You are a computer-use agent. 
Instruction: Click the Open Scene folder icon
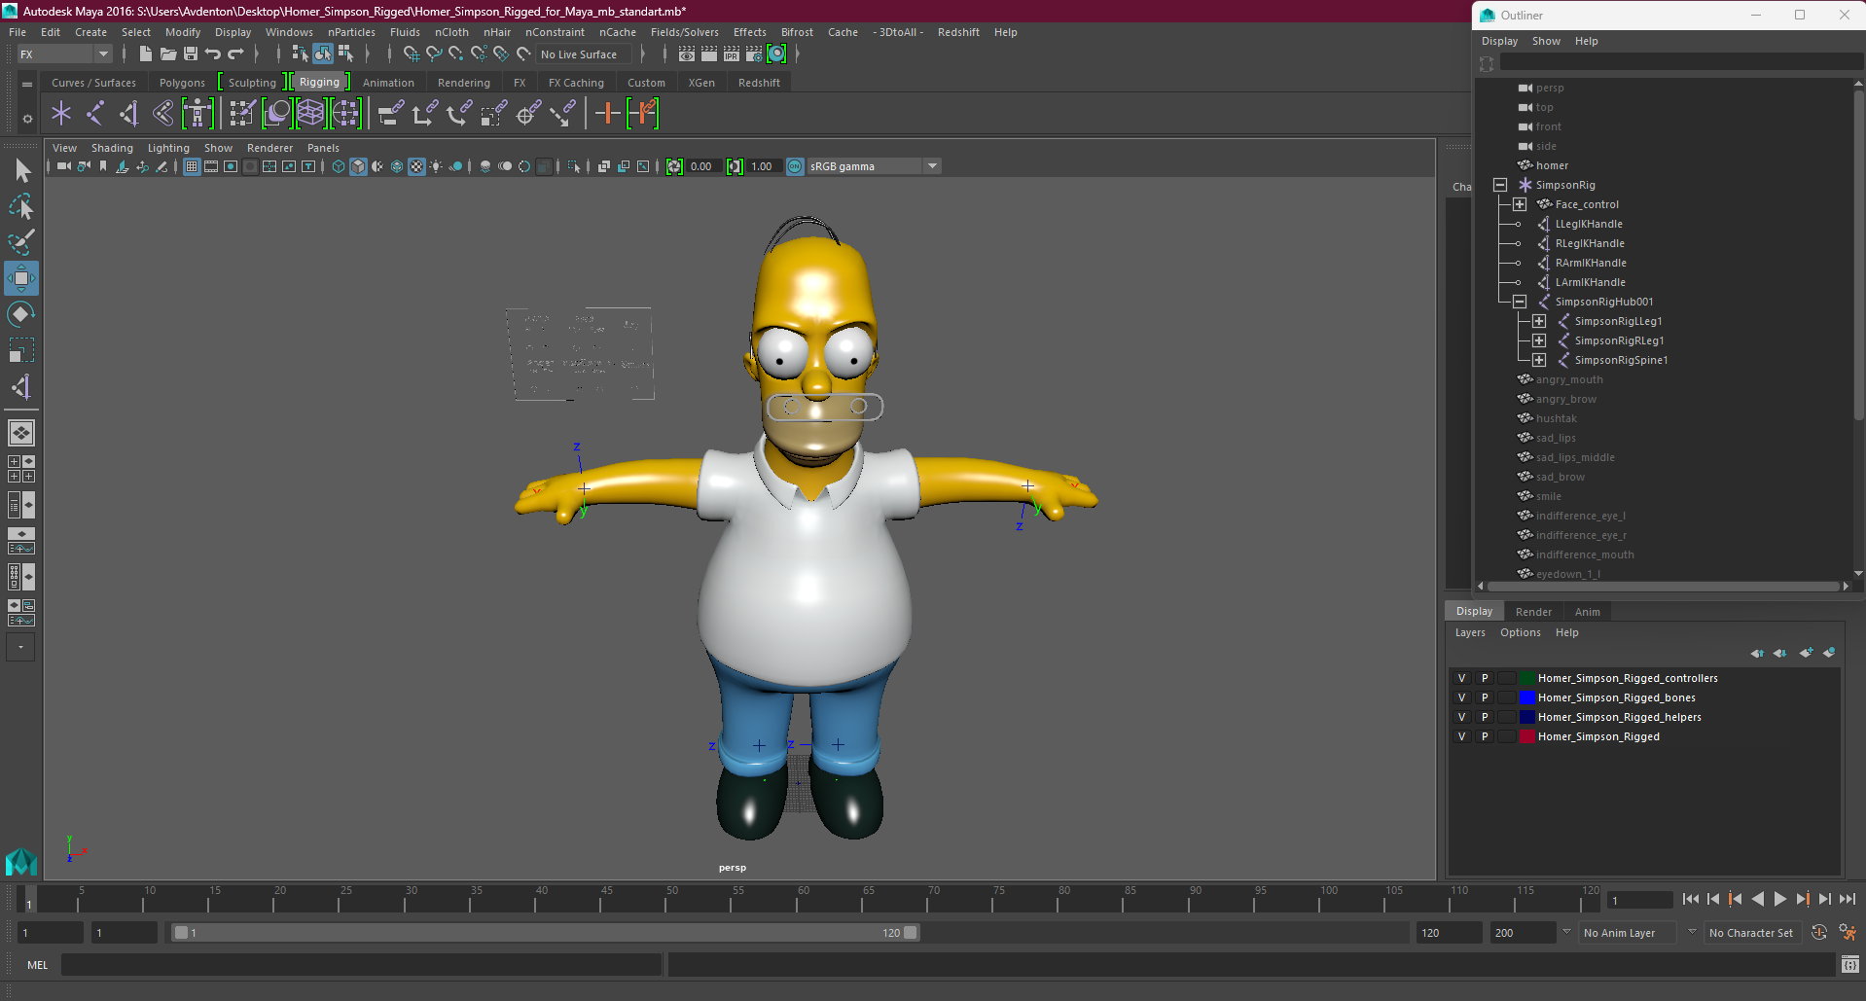pyautogui.click(x=167, y=54)
